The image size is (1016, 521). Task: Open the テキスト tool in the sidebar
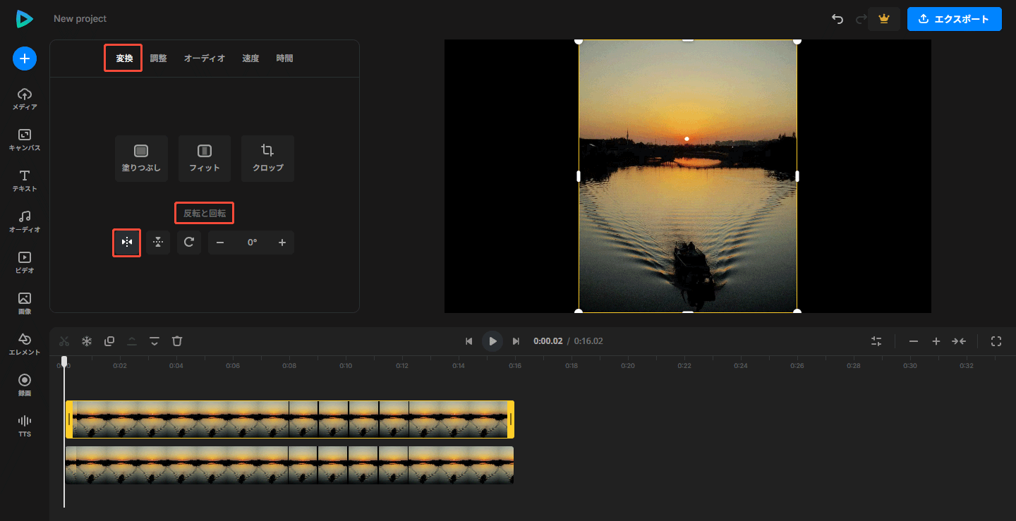[x=25, y=181]
